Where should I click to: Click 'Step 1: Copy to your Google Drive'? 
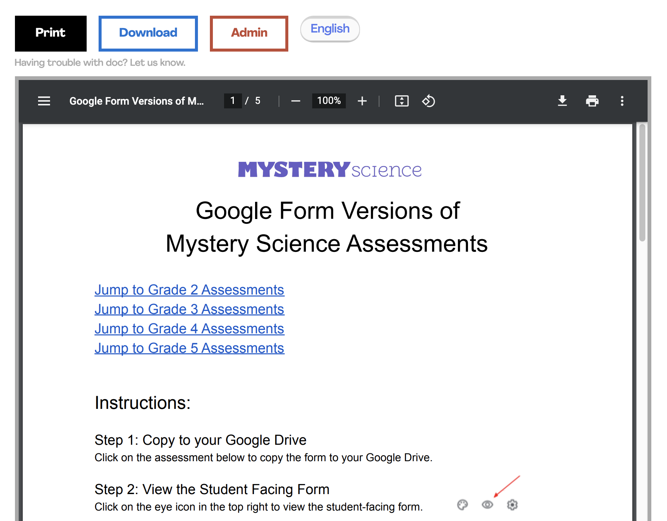point(201,440)
